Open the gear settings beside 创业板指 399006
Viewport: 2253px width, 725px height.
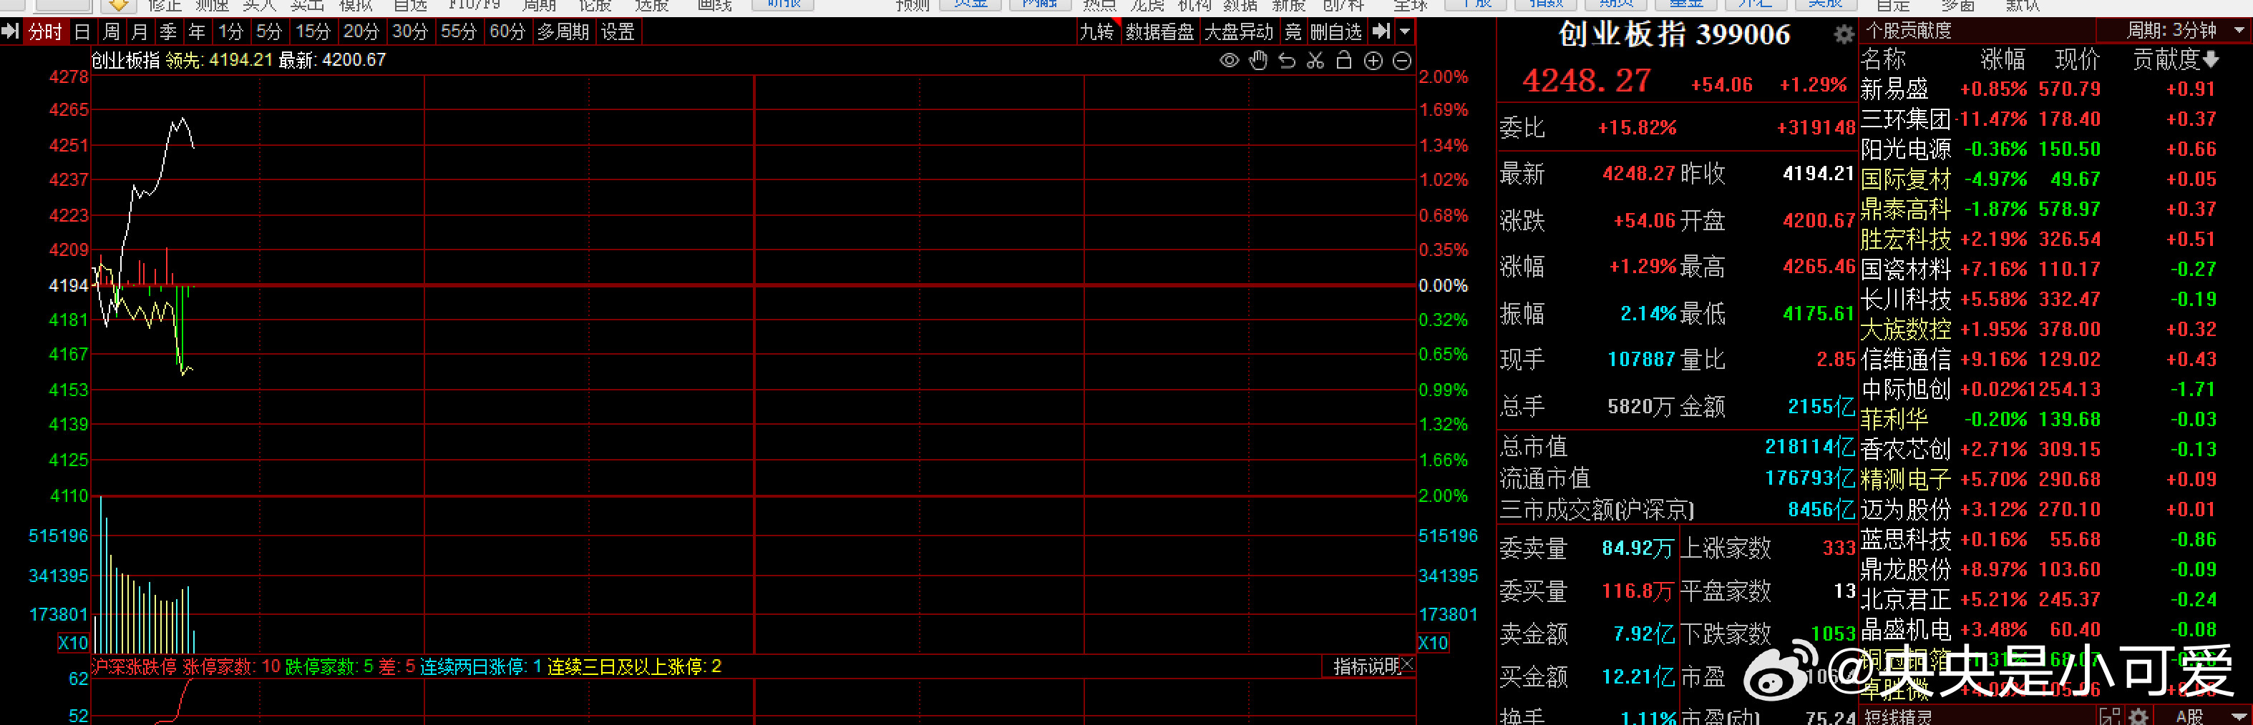point(1844,34)
